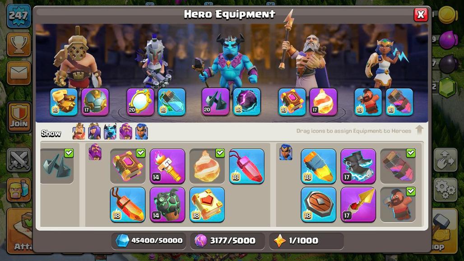
Task: Select the Seeking Shield equipment level 18
Action: 318,205
